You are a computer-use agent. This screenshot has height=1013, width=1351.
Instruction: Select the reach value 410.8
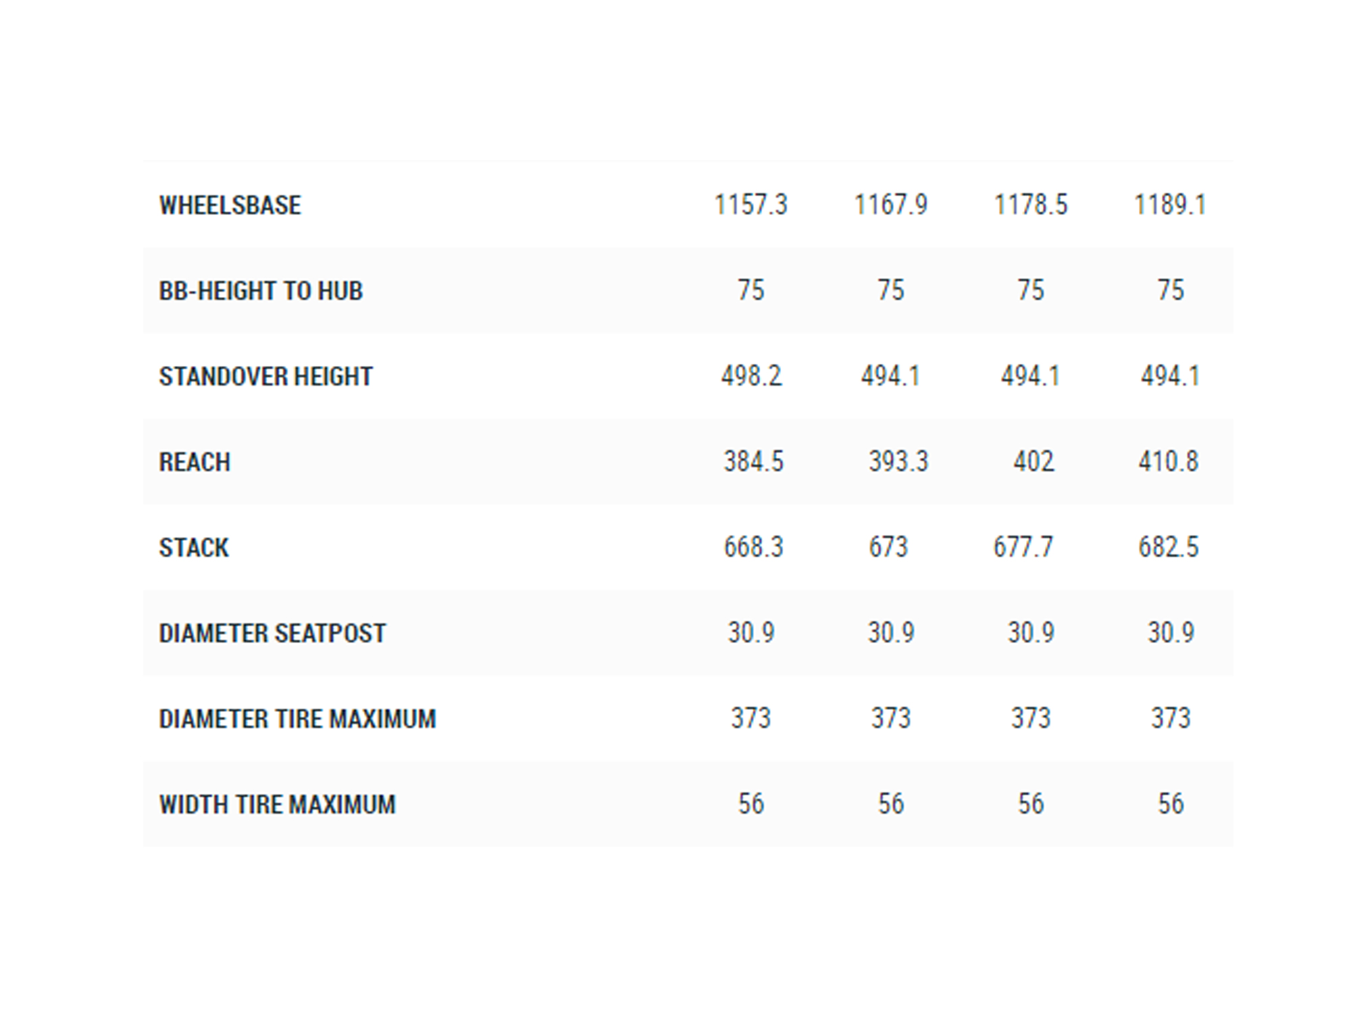(1168, 462)
